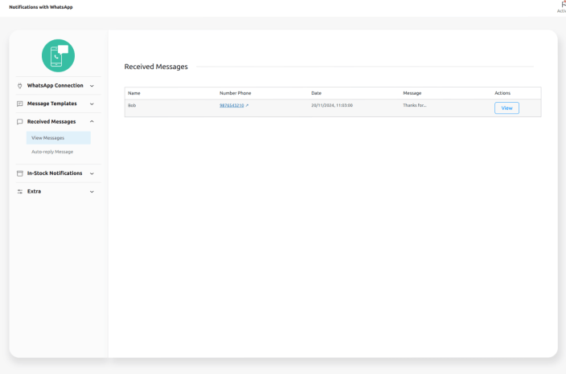The height and width of the screenshot is (374, 566).
Task: Click external link arrow beside phone number
Action: coord(248,105)
